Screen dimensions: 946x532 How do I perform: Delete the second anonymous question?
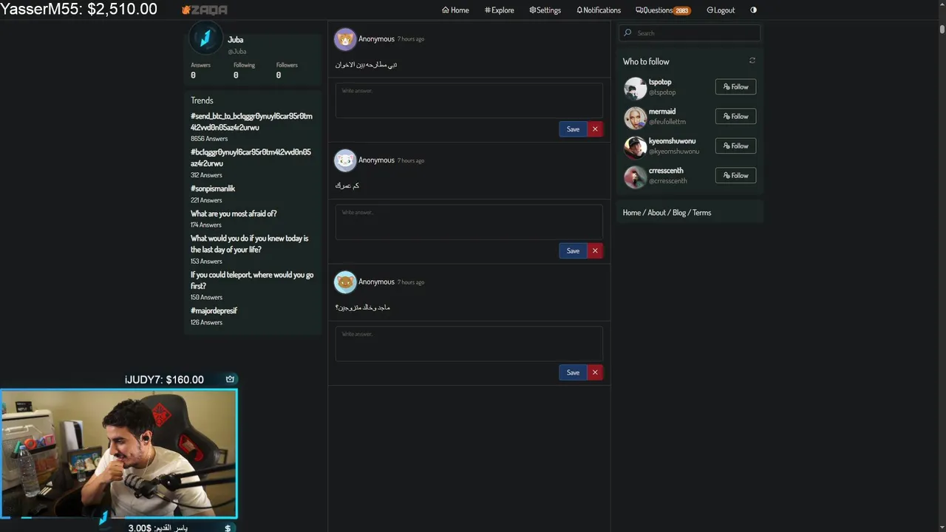coord(595,250)
